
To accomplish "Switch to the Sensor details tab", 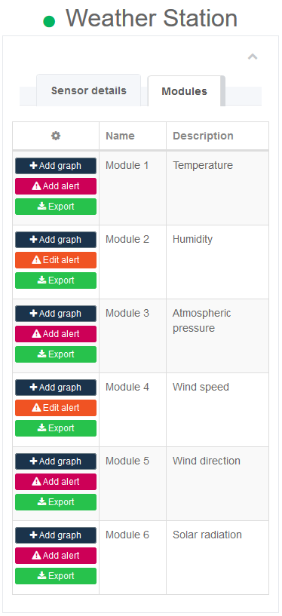I will click(89, 90).
